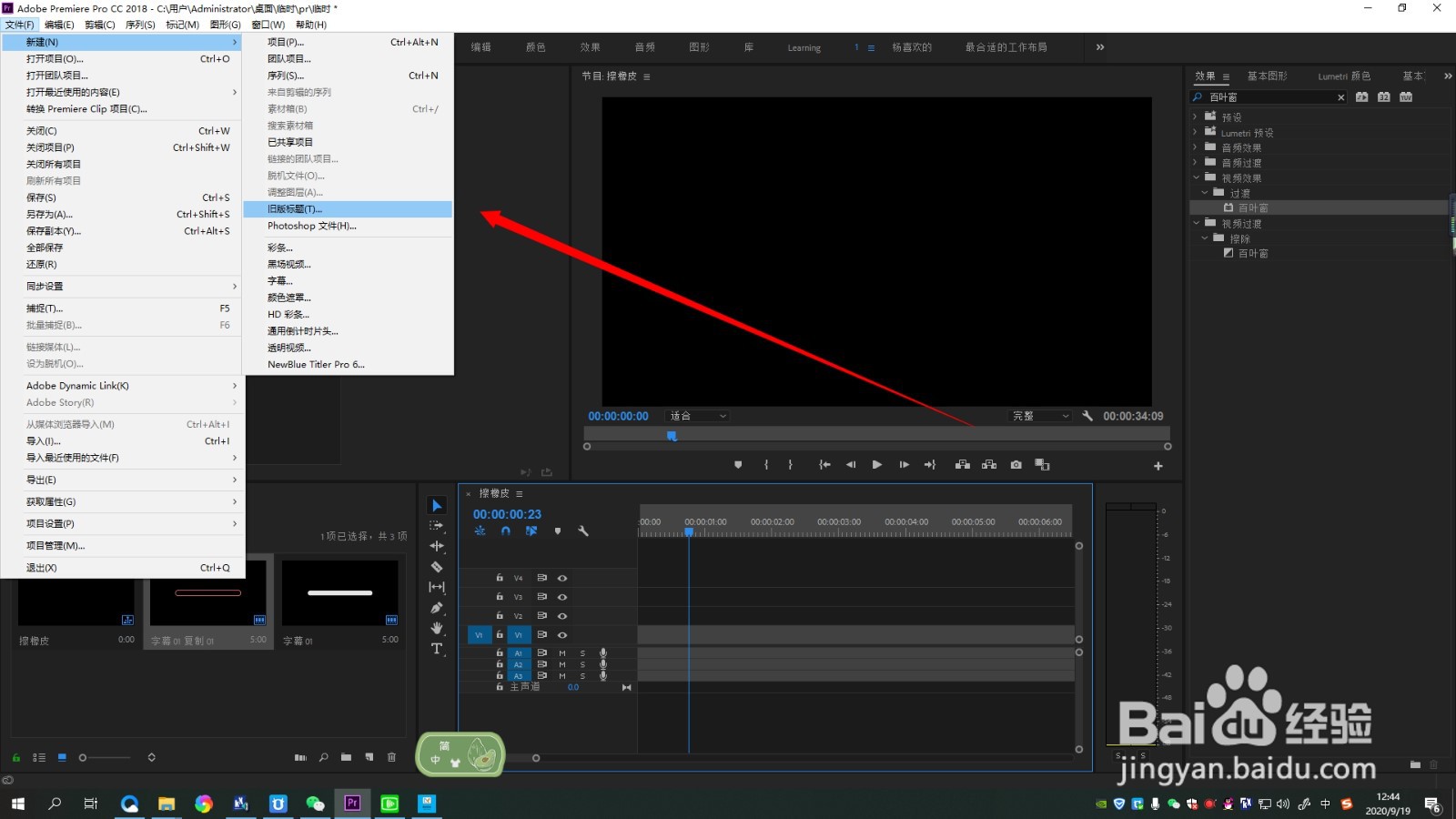Click the effects search field containing 百叶窗
The width and height of the screenshot is (1456, 819).
coord(1269,97)
